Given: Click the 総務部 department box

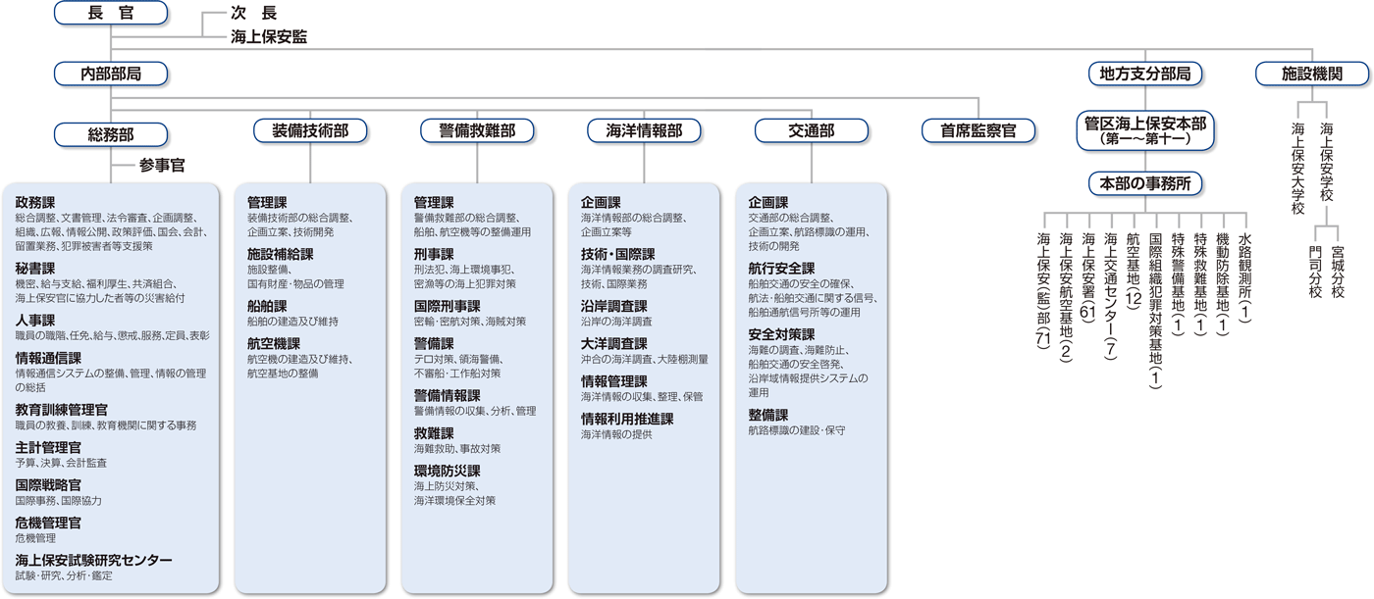Looking at the screenshot, I should pyautogui.click(x=110, y=132).
